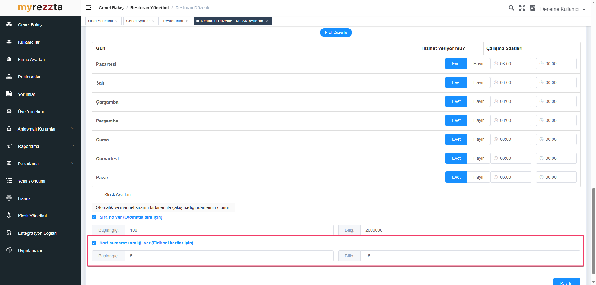Collapse sidebar using the hamburger menu icon
The height and width of the screenshot is (285, 596).
click(88, 8)
